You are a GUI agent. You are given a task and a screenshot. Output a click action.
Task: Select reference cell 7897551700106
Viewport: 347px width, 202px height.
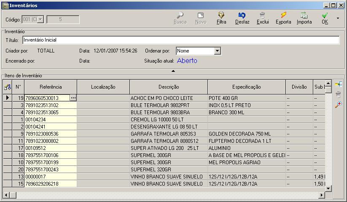click(x=51, y=155)
